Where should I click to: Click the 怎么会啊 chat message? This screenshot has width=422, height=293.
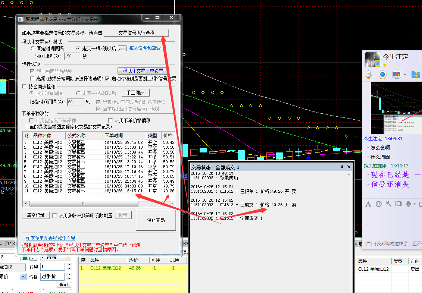(380, 148)
